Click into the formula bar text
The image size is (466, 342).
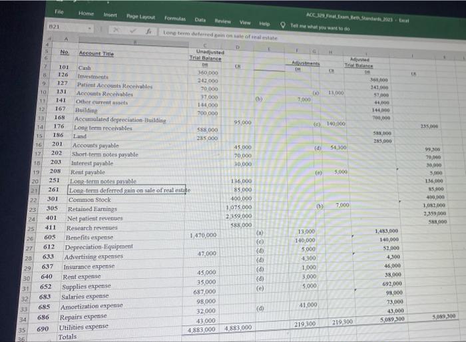[x=220, y=35]
